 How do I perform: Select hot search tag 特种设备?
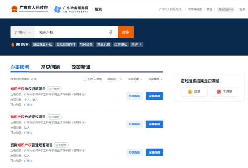[86, 45]
